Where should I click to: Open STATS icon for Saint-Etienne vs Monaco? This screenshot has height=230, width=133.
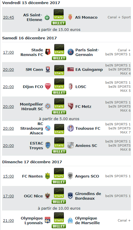[x=58, y=14]
